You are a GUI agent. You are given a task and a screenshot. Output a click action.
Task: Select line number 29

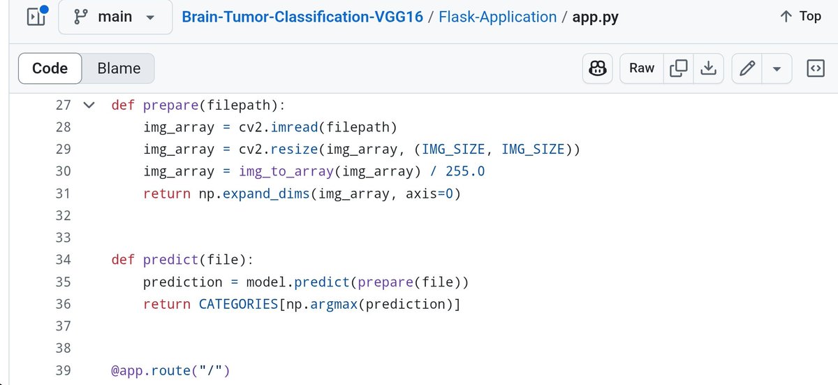pyautogui.click(x=63, y=150)
